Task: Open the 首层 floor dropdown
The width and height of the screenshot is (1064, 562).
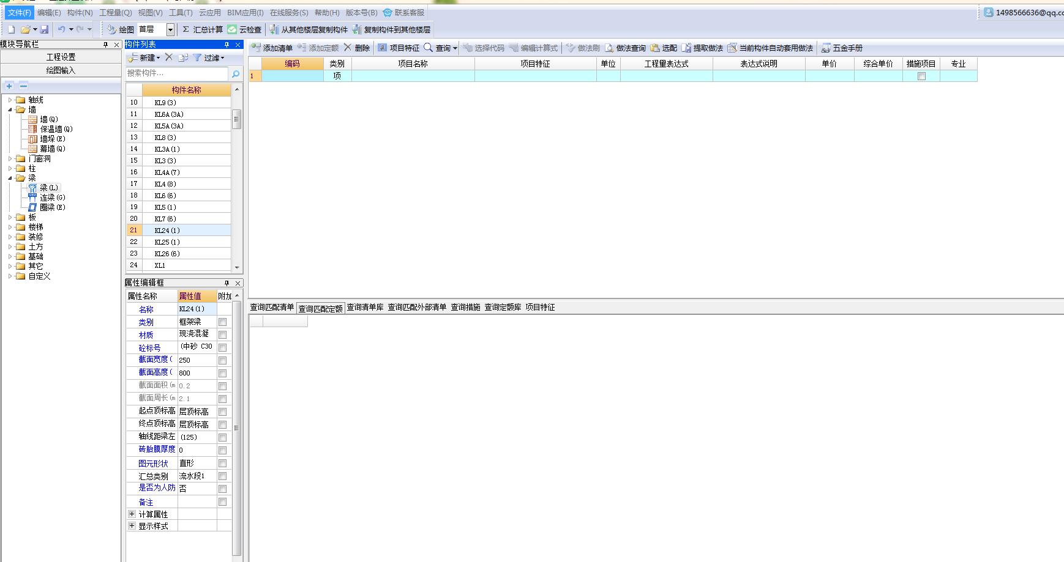Action: (x=170, y=29)
